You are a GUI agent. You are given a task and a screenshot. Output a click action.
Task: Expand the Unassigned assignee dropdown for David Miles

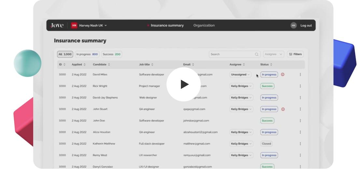click(241, 74)
